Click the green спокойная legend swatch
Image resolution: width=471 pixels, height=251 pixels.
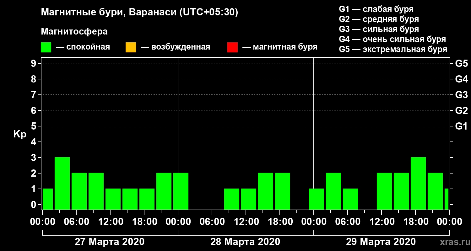click(x=46, y=47)
